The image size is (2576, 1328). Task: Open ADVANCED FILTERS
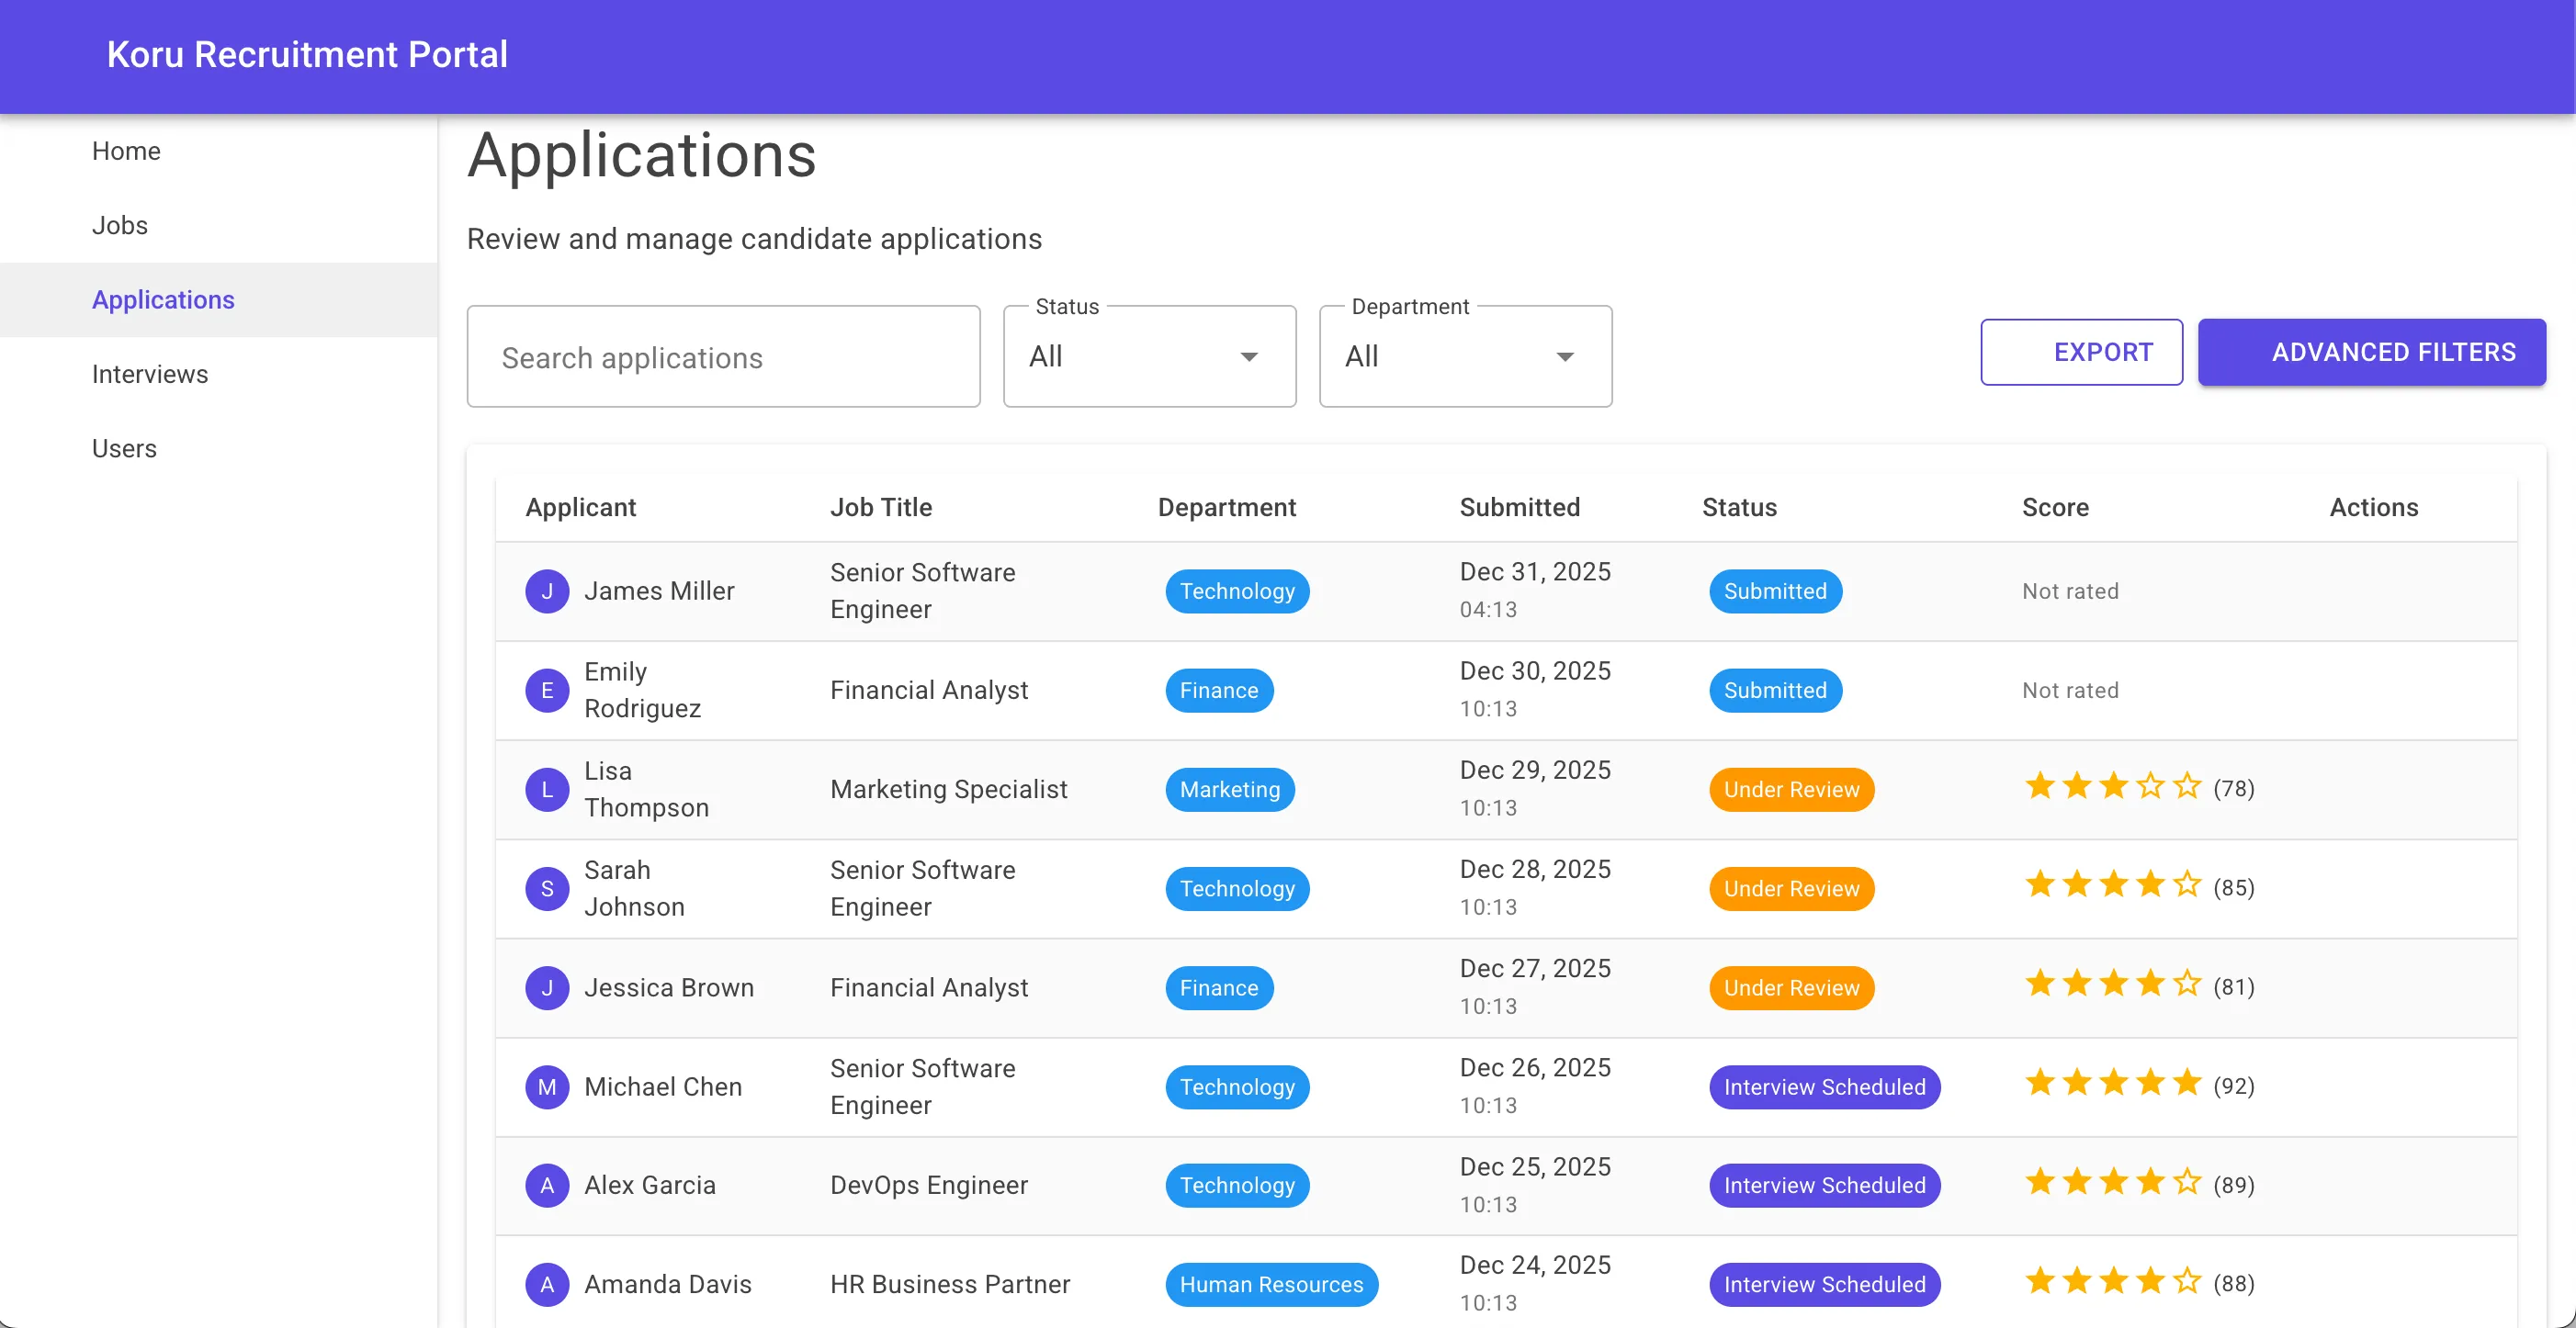(x=2372, y=352)
